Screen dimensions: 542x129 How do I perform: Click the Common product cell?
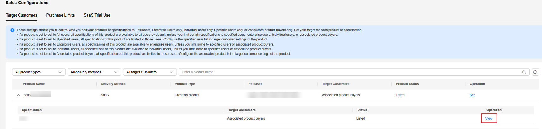click(187, 95)
